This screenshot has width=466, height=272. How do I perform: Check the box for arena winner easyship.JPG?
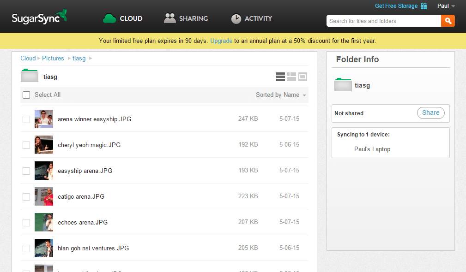tap(26, 119)
